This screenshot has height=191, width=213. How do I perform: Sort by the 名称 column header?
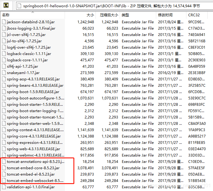[33, 15]
